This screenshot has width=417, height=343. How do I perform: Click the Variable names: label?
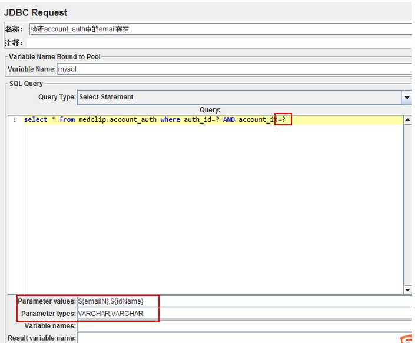click(50, 326)
